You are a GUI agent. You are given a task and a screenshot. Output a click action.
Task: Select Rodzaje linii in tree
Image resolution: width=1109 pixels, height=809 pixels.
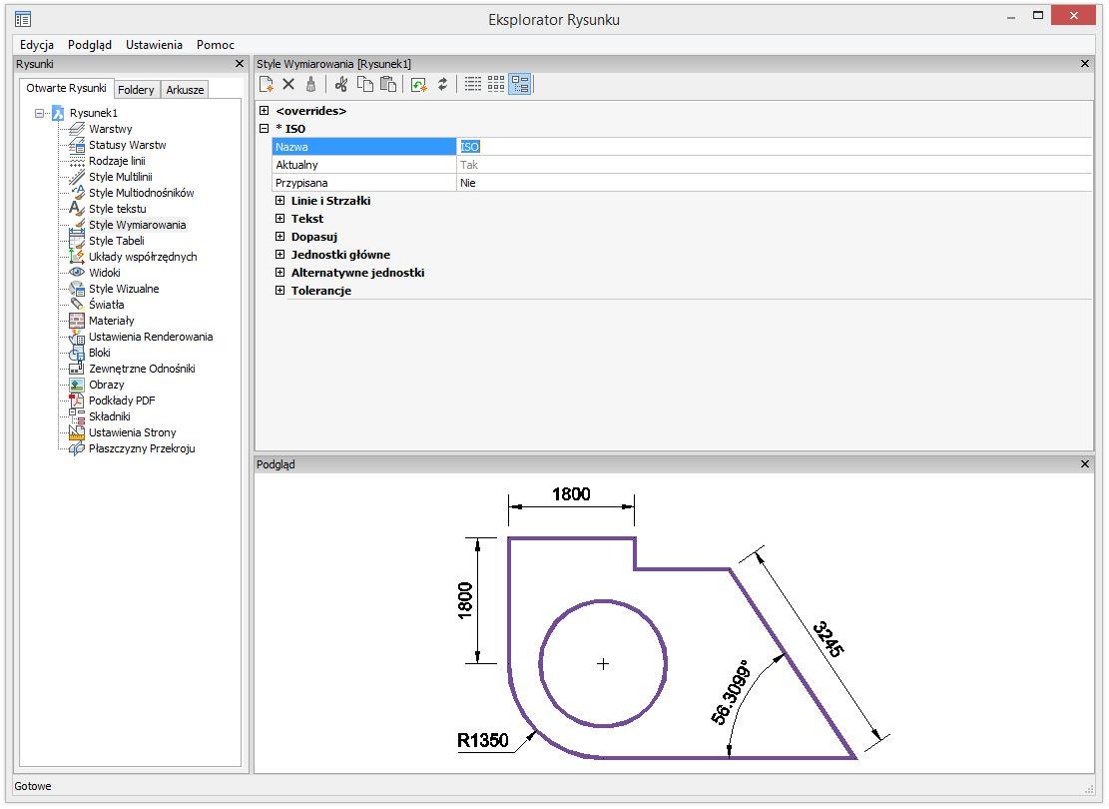pyautogui.click(x=117, y=161)
